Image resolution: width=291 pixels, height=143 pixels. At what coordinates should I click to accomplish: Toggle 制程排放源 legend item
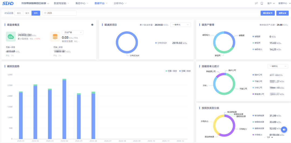point(258,122)
